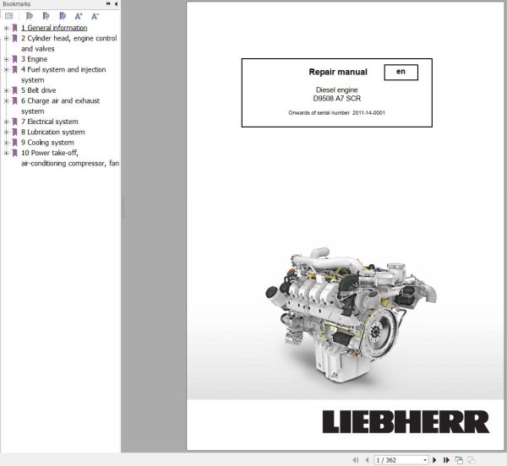
Task: Click the double-arrow expand panel icon
Action: [x=108, y=4]
